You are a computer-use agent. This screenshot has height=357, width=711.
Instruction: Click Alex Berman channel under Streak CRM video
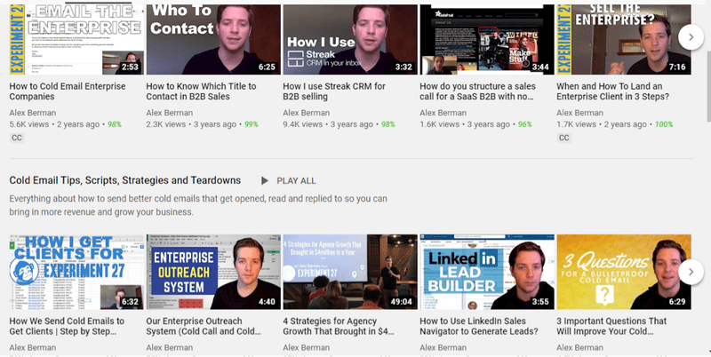(x=306, y=113)
